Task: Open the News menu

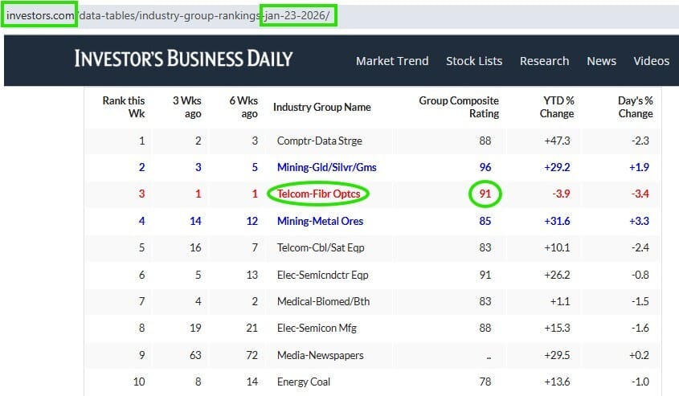Action: point(602,61)
